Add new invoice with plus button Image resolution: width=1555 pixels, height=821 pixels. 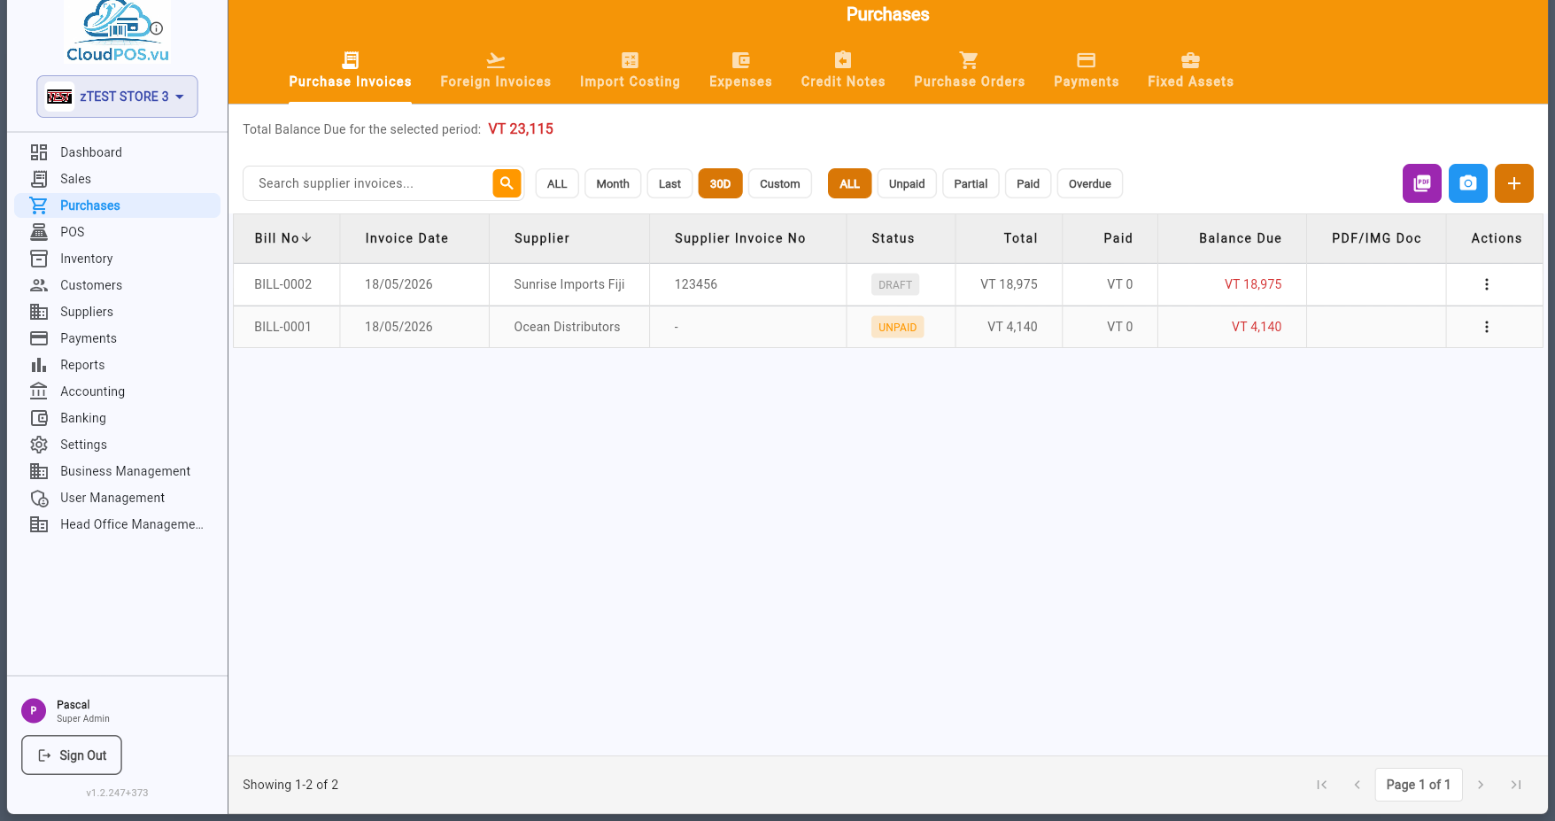(x=1514, y=183)
